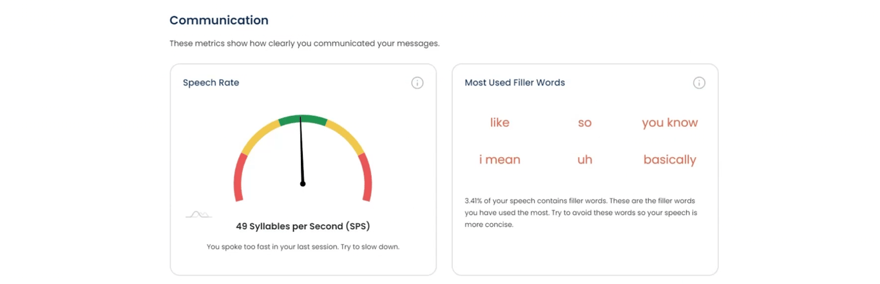Choose the filler word "basically"
This screenshot has height=284, width=880.
point(670,160)
